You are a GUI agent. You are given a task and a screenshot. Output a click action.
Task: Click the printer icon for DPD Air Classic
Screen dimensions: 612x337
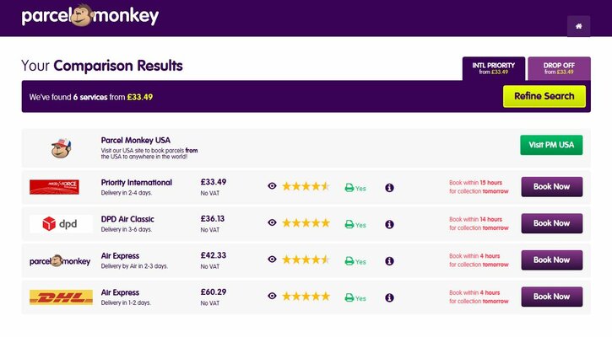349,225
